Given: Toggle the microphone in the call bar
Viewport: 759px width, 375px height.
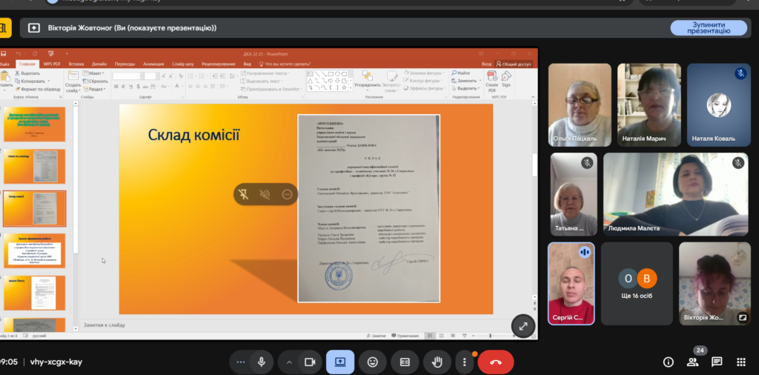Looking at the screenshot, I should coord(261,362).
